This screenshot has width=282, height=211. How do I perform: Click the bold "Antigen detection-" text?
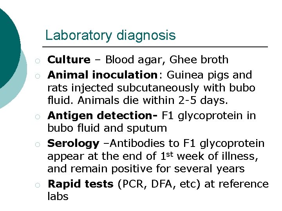coord(103,116)
